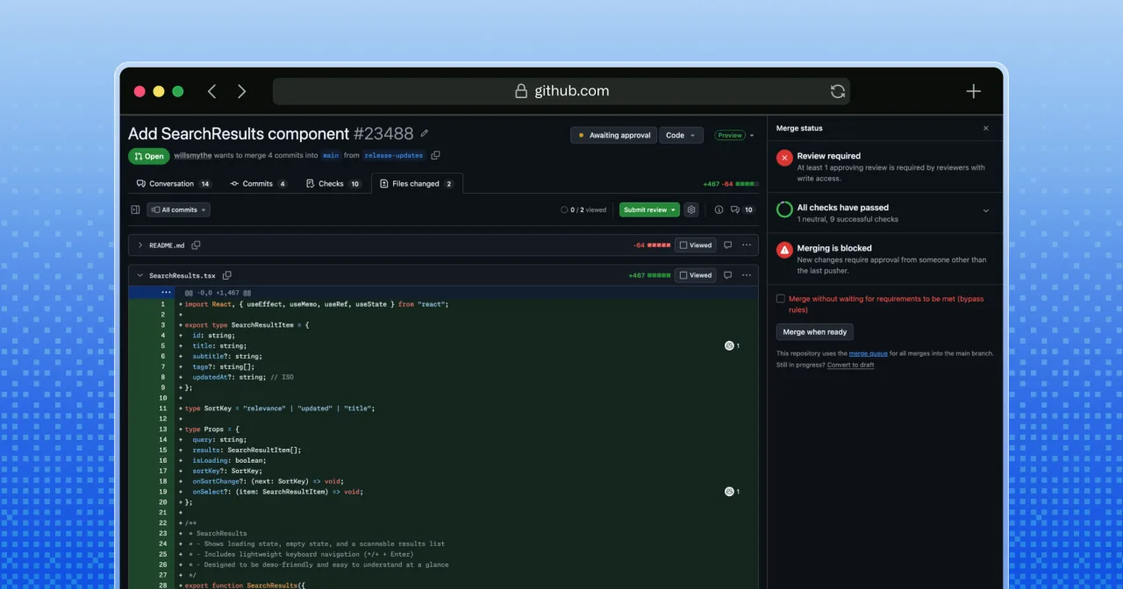Click the green Preview badge
This screenshot has height=589, width=1123.
[730, 135]
